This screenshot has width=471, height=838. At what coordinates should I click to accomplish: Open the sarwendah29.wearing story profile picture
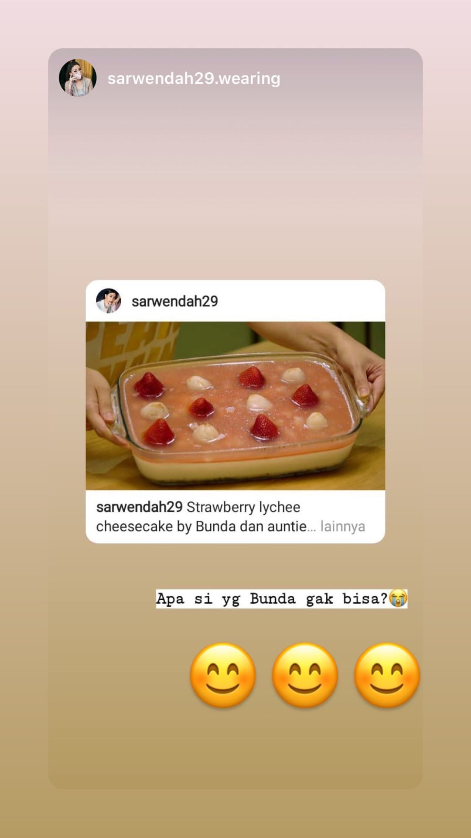(78, 78)
